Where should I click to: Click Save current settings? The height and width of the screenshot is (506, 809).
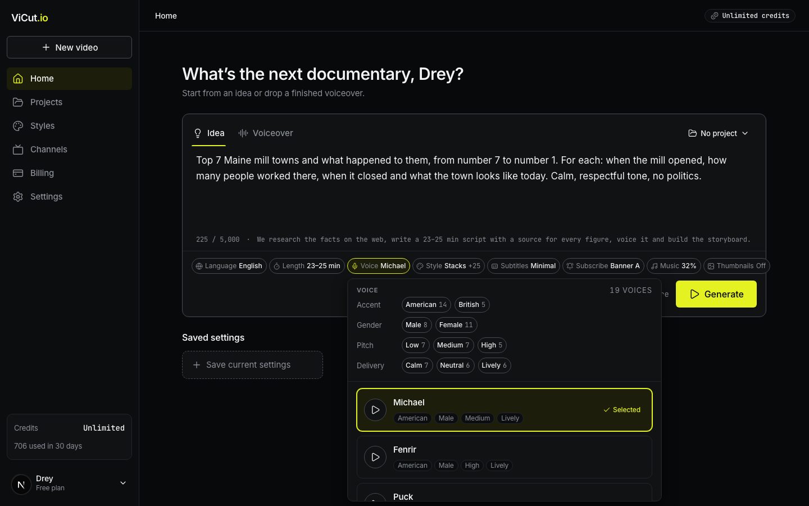(x=252, y=365)
